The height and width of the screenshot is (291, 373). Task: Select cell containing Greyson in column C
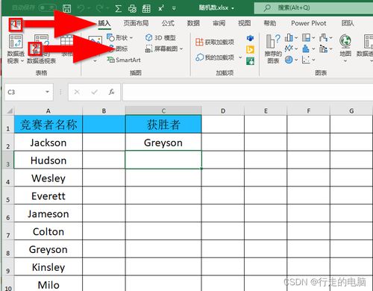(x=163, y=143)
